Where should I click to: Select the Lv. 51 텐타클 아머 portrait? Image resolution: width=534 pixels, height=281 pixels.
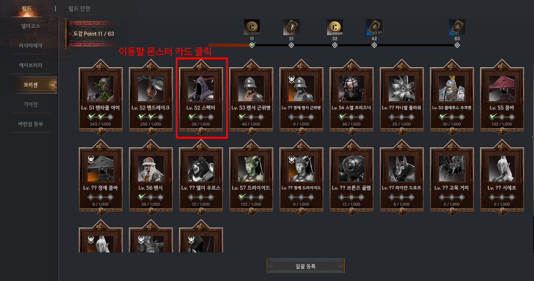coord(101,89)
